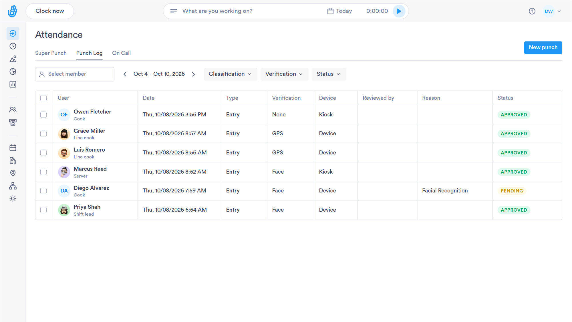
Task: Switch to the Super Punch tab
Action: coord(51,53)
